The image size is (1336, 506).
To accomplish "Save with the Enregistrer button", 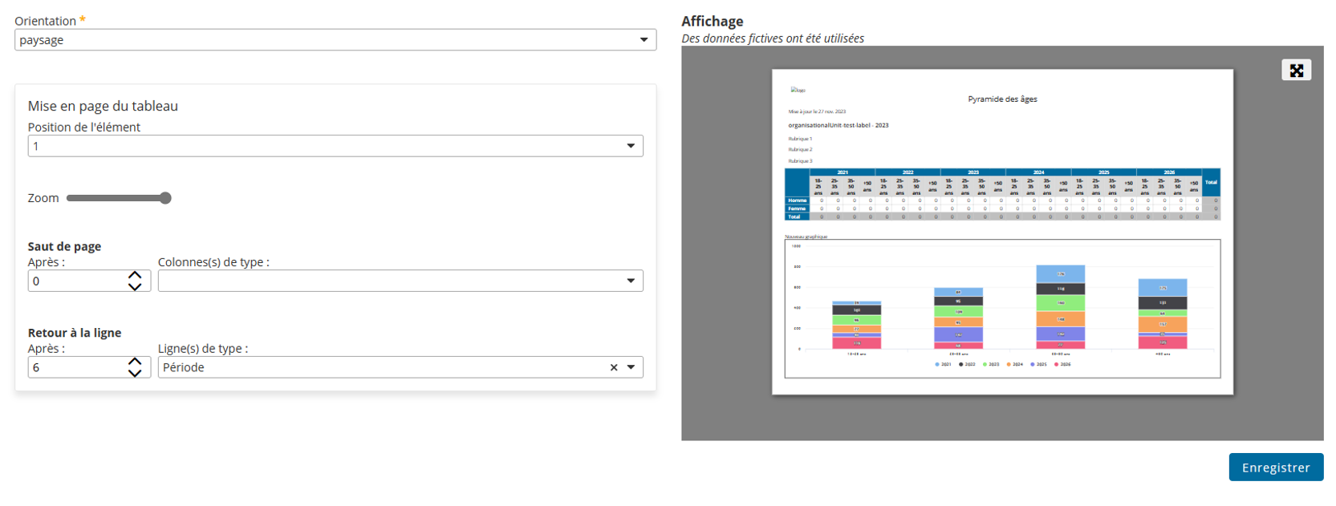I will tap(1275, 468).
